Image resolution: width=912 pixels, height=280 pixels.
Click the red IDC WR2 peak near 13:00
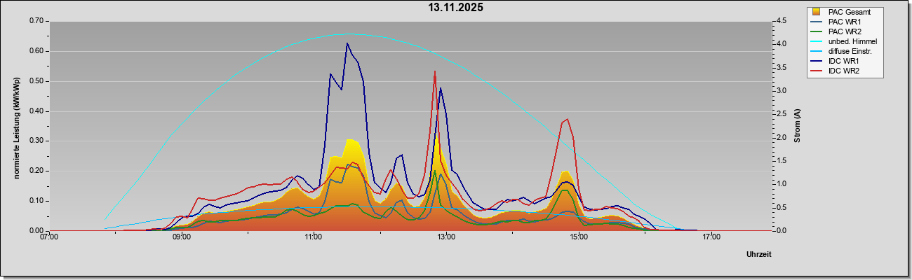pyautogui.click(x=435, y=71)
